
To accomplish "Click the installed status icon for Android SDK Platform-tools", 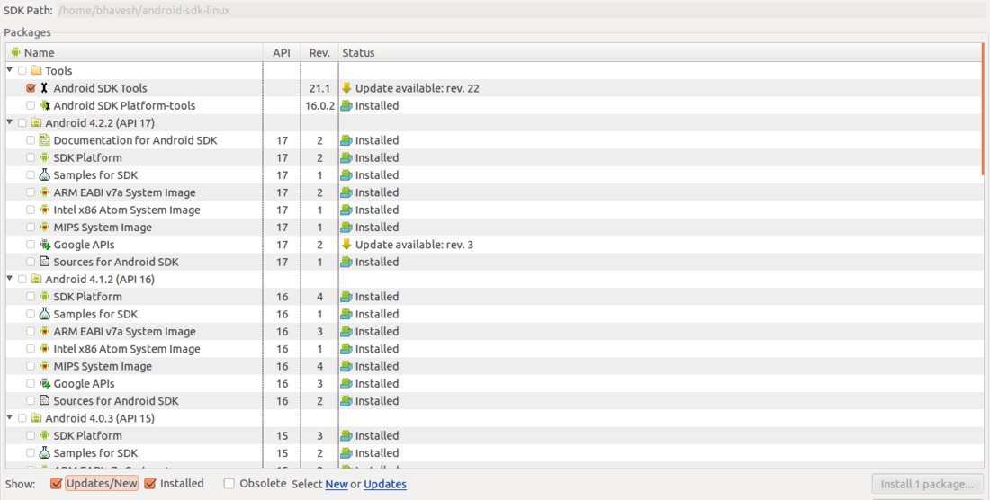I will [346, 106].
